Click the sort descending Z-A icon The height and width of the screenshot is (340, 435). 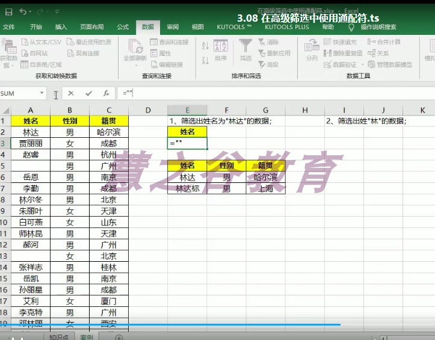pos(205,61)
